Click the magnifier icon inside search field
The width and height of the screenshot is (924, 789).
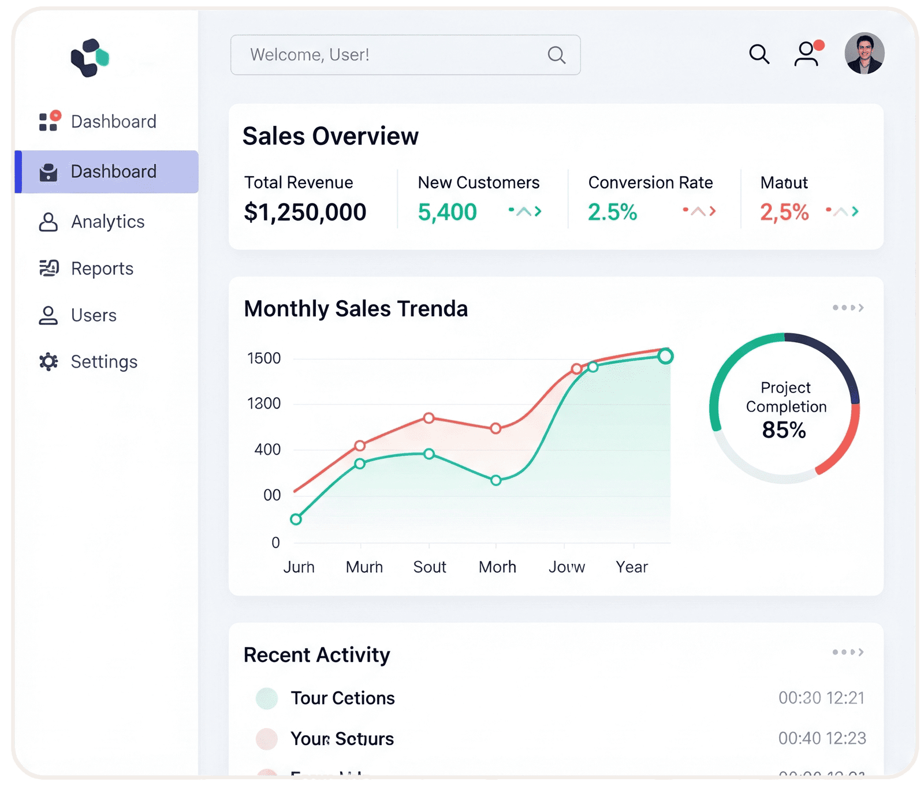(556, 55)
